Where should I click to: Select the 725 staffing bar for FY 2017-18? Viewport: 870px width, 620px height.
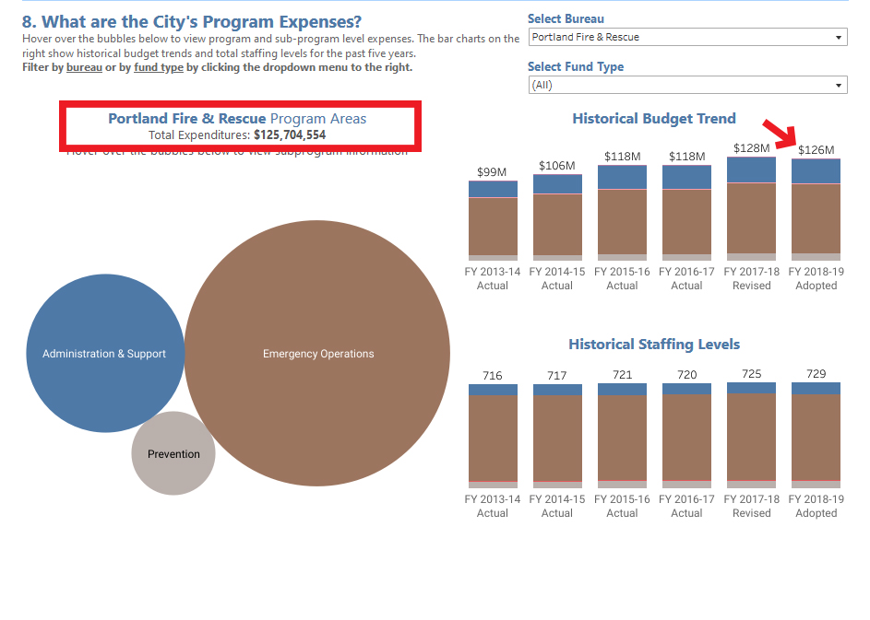click(x=751, y=436)
